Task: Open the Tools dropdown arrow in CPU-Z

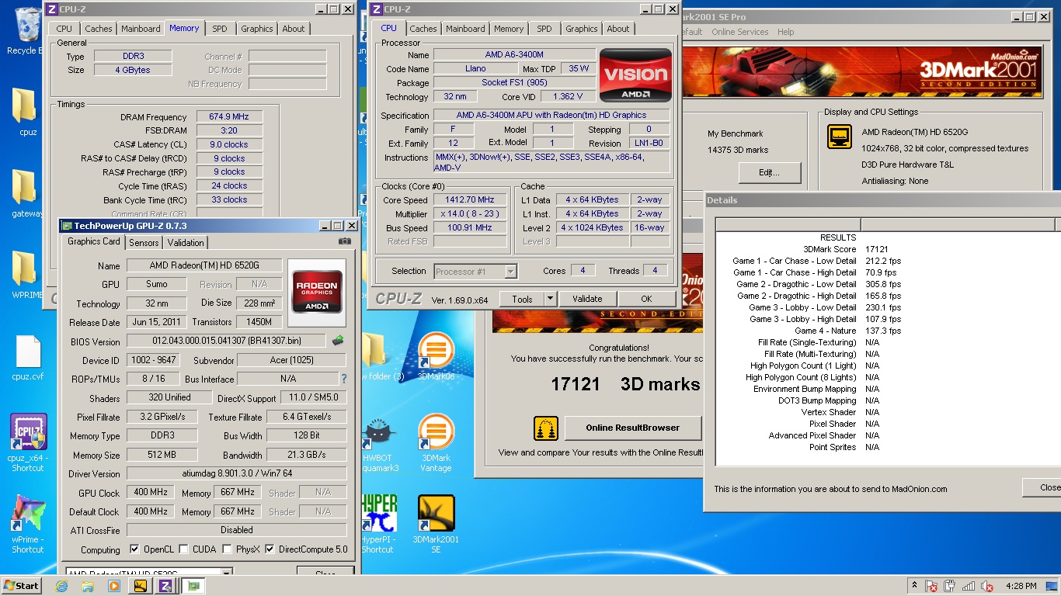Action: point(550,299)
